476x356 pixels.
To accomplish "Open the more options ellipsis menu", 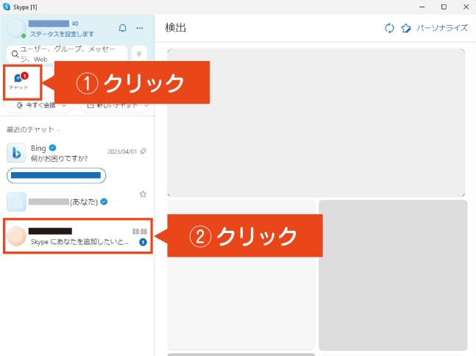I will pyautogui.click(x=140, y=28).
